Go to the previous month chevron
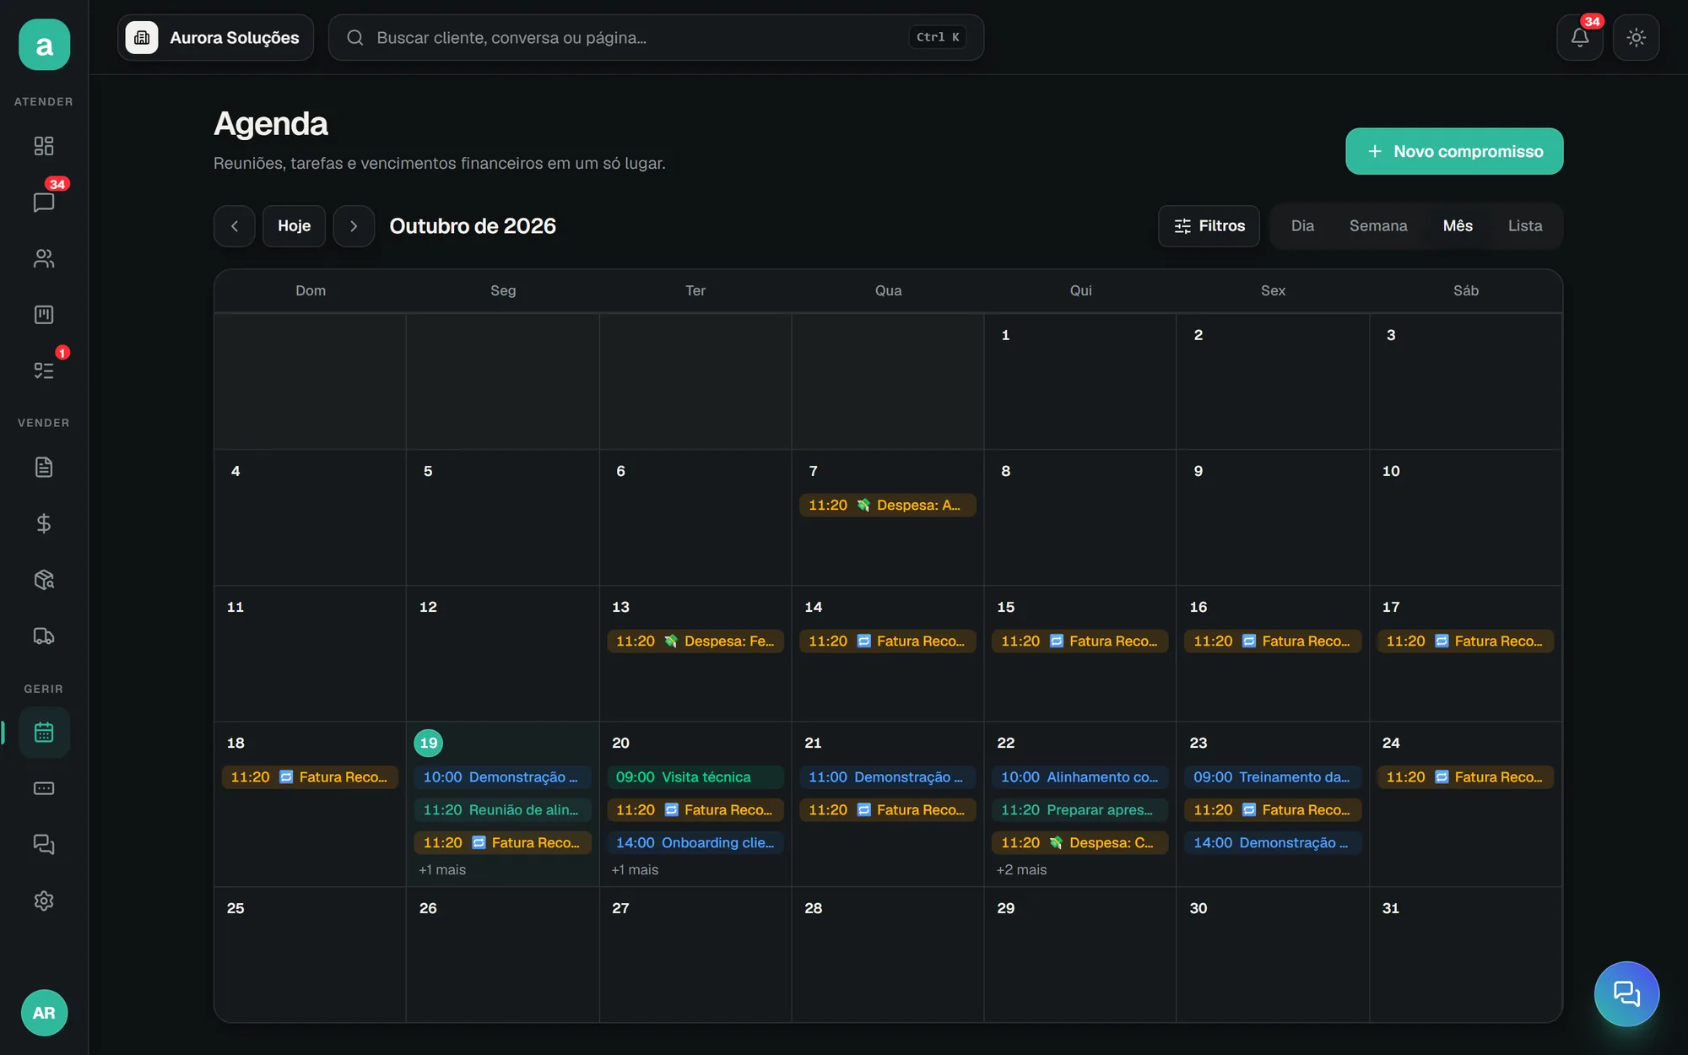Viewport: 1688px width, 1055px height. (x=235, y=226)
